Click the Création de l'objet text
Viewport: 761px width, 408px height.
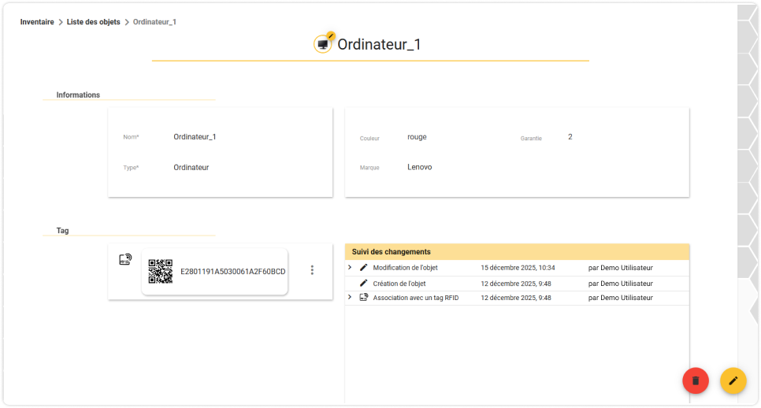[x=399, y=284]
